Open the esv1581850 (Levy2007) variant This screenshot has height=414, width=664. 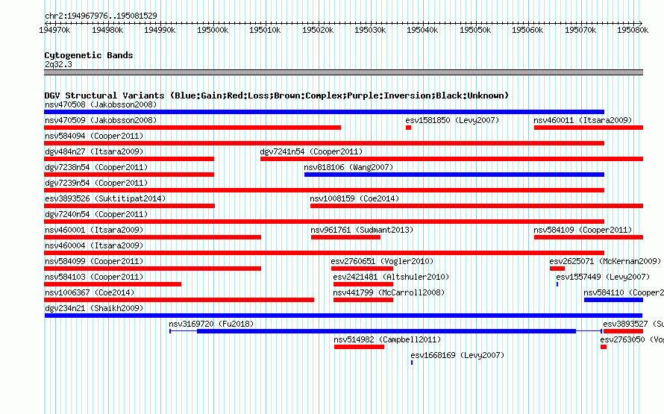[452, 120]
